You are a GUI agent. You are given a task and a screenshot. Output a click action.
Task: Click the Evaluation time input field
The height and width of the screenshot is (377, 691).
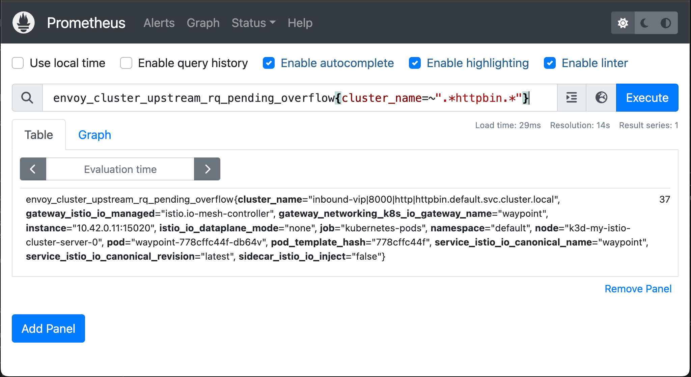point(120,169)
